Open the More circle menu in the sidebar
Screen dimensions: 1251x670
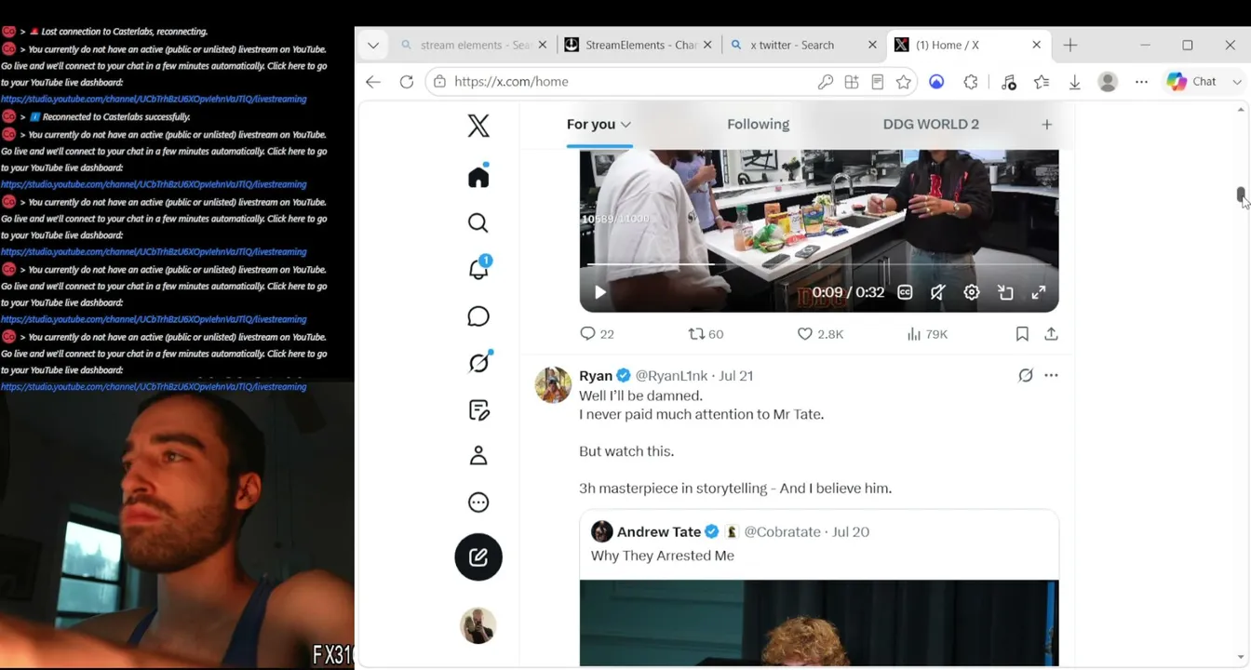[x=478, y=502]
